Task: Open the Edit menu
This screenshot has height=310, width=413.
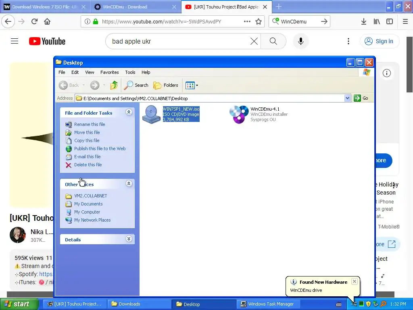Action: pos(75,72)
